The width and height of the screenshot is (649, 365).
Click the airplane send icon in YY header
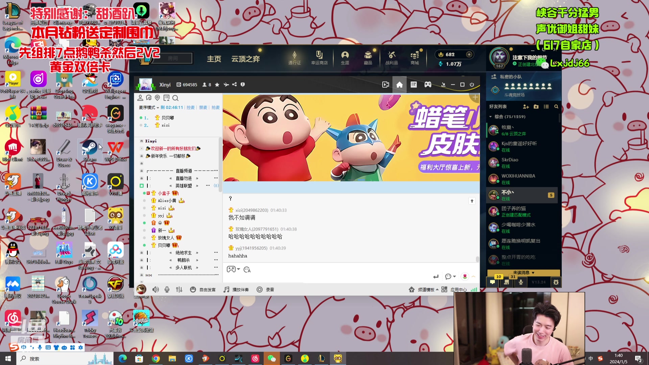226,84
